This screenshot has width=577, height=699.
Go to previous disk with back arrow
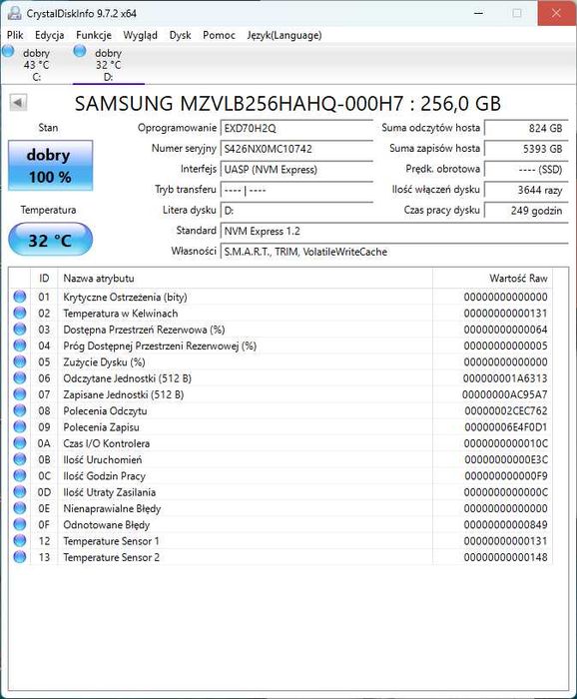click(x=18, y=103)
